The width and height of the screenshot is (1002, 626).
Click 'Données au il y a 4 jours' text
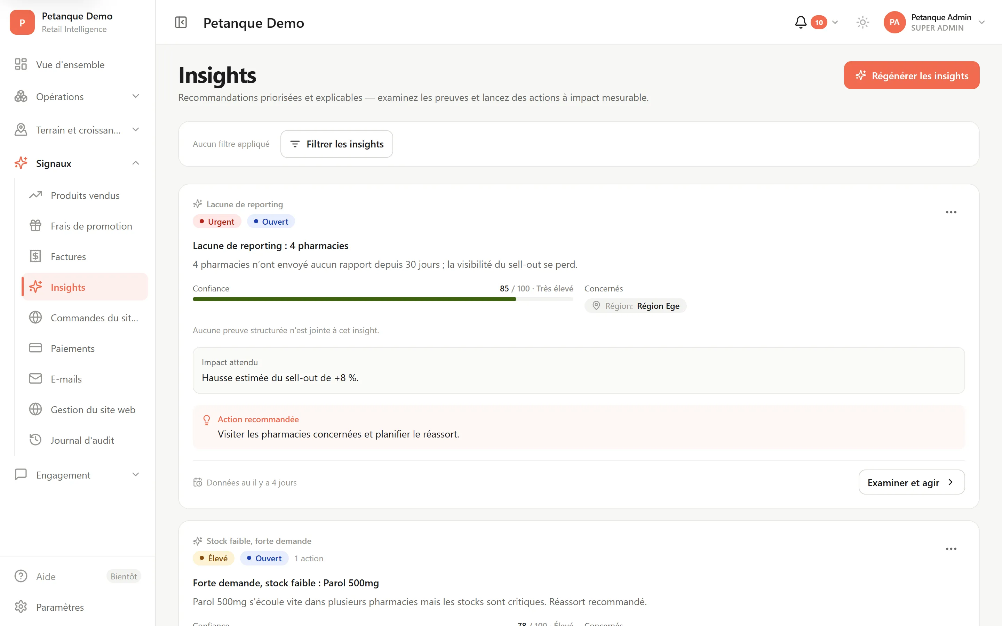click(x=252, y=483)
